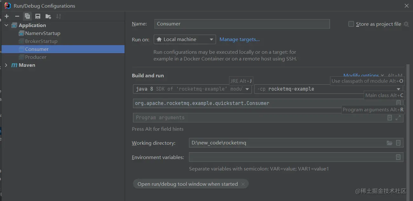The height and width of the screenshot is (201, 413).
Task: Click the Copy Configuration icon
Action: click(28, 16)
